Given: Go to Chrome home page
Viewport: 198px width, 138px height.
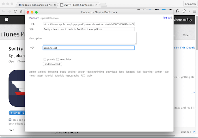Looking at the screenshot, I should (x=21, y=11).
